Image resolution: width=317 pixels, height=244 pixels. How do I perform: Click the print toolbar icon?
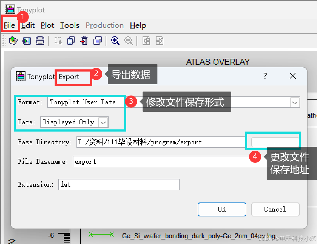pyautogui.click(x=40, y=41)
